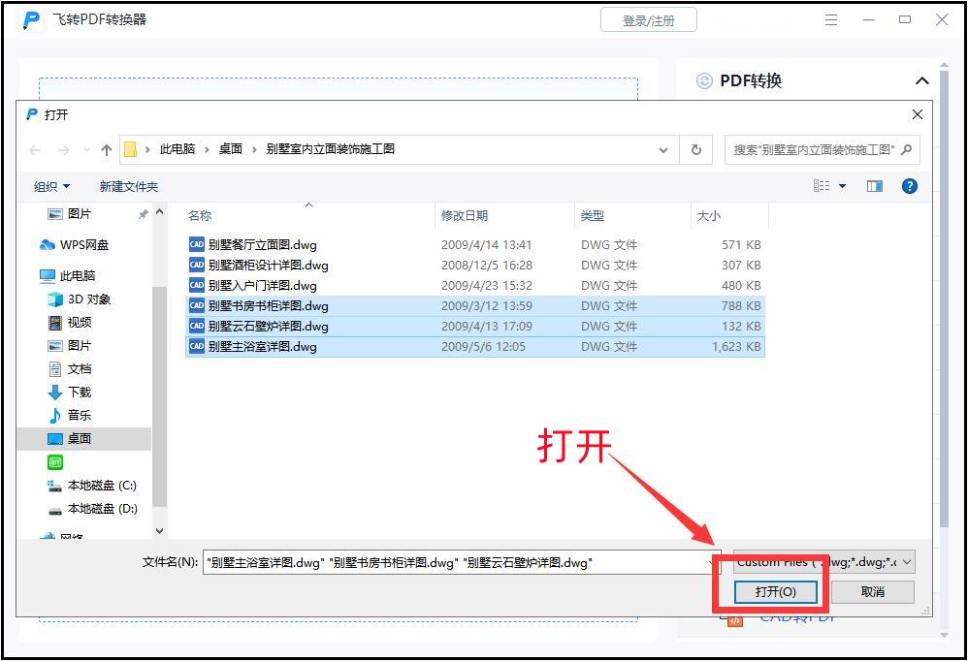Click the back navigation arrow
The width and height of the screenshot is (968, 661).
[34, 149]
